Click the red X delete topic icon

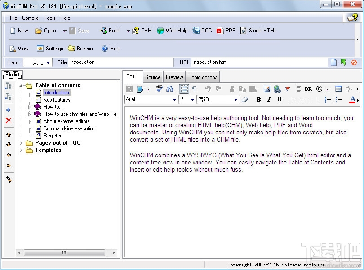point(9,120)
